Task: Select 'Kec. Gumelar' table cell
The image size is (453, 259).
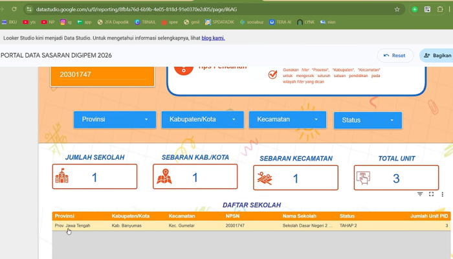Action: [x=182, y=225]
